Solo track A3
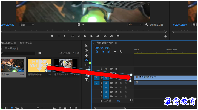 point(121,92)
